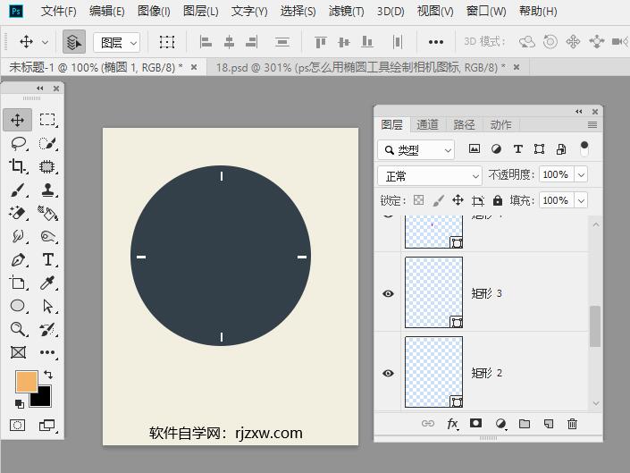Open Layers panel flyout menu
This screenshot has width=630, height=473.
592,125
